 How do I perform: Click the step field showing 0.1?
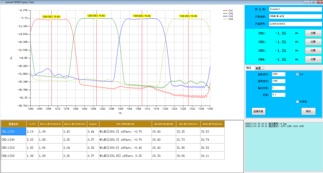279,95
